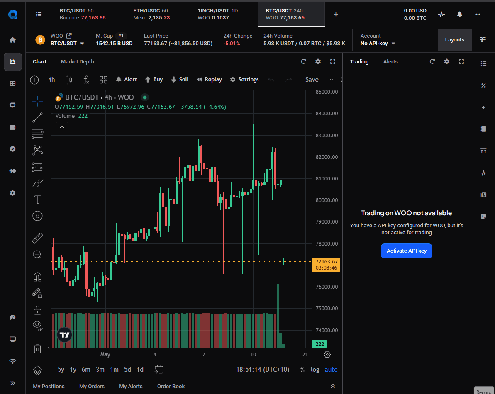495x394 pixels.
Task: Switch to the Market Depth tab
Action: pyautogui.click(x=77, y=61)
